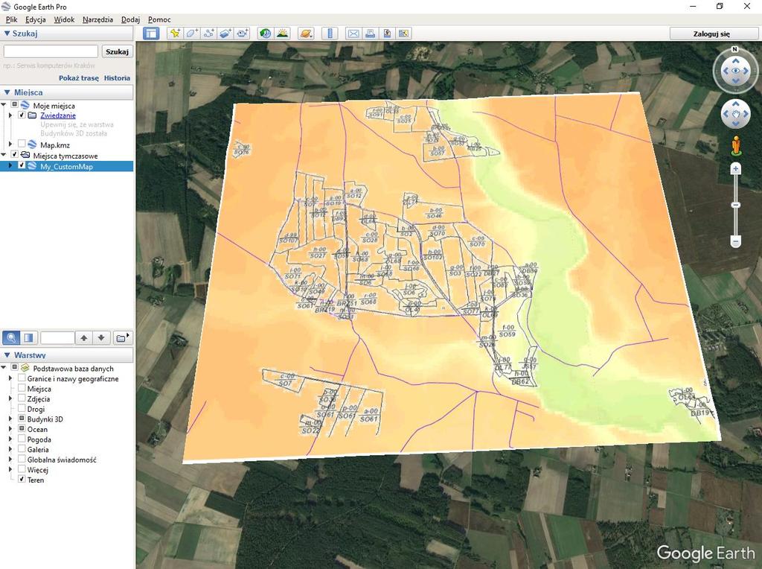Pick the Street View pegman
This screenshot has height=569, width=762.
(736, 146)
